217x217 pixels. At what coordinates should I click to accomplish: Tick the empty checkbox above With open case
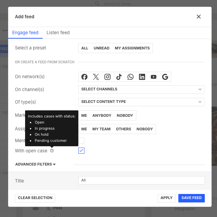coord(81,140)
